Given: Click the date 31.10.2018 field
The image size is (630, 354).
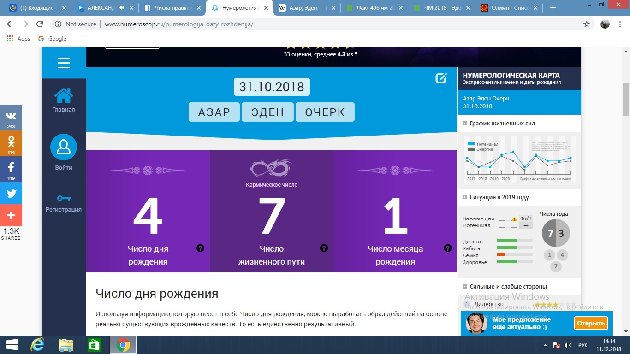Looking at the screenshot, I should click(x=272, y=87).
